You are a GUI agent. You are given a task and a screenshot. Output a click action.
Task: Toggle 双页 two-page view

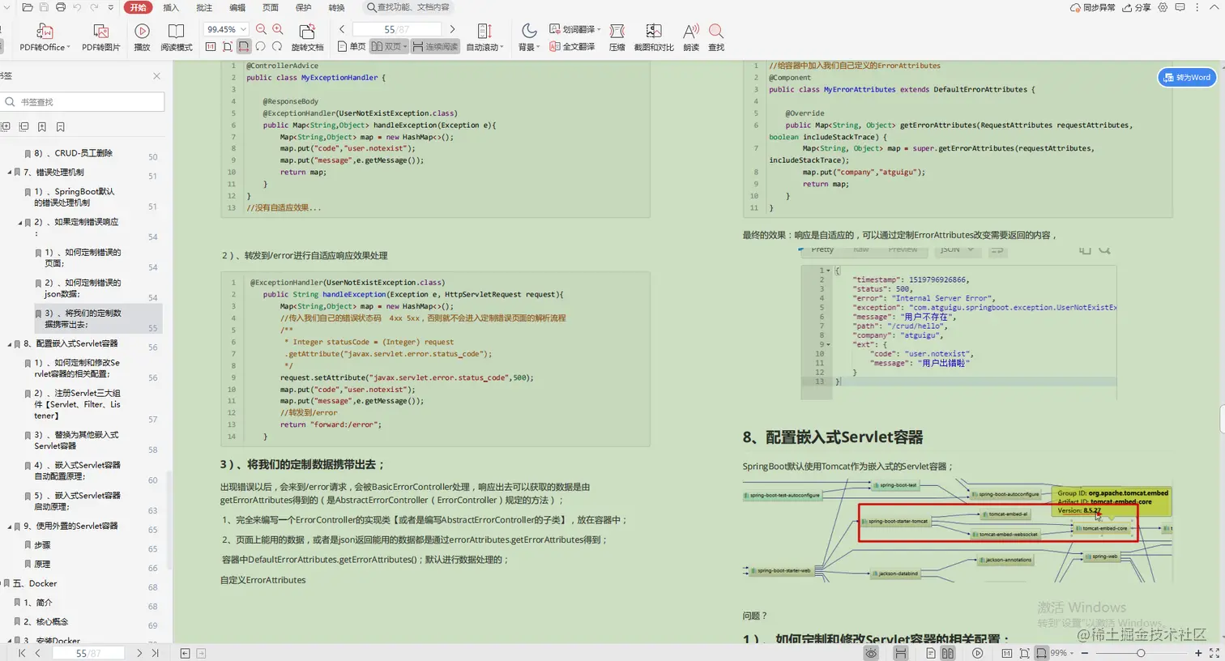pos(389,47)
